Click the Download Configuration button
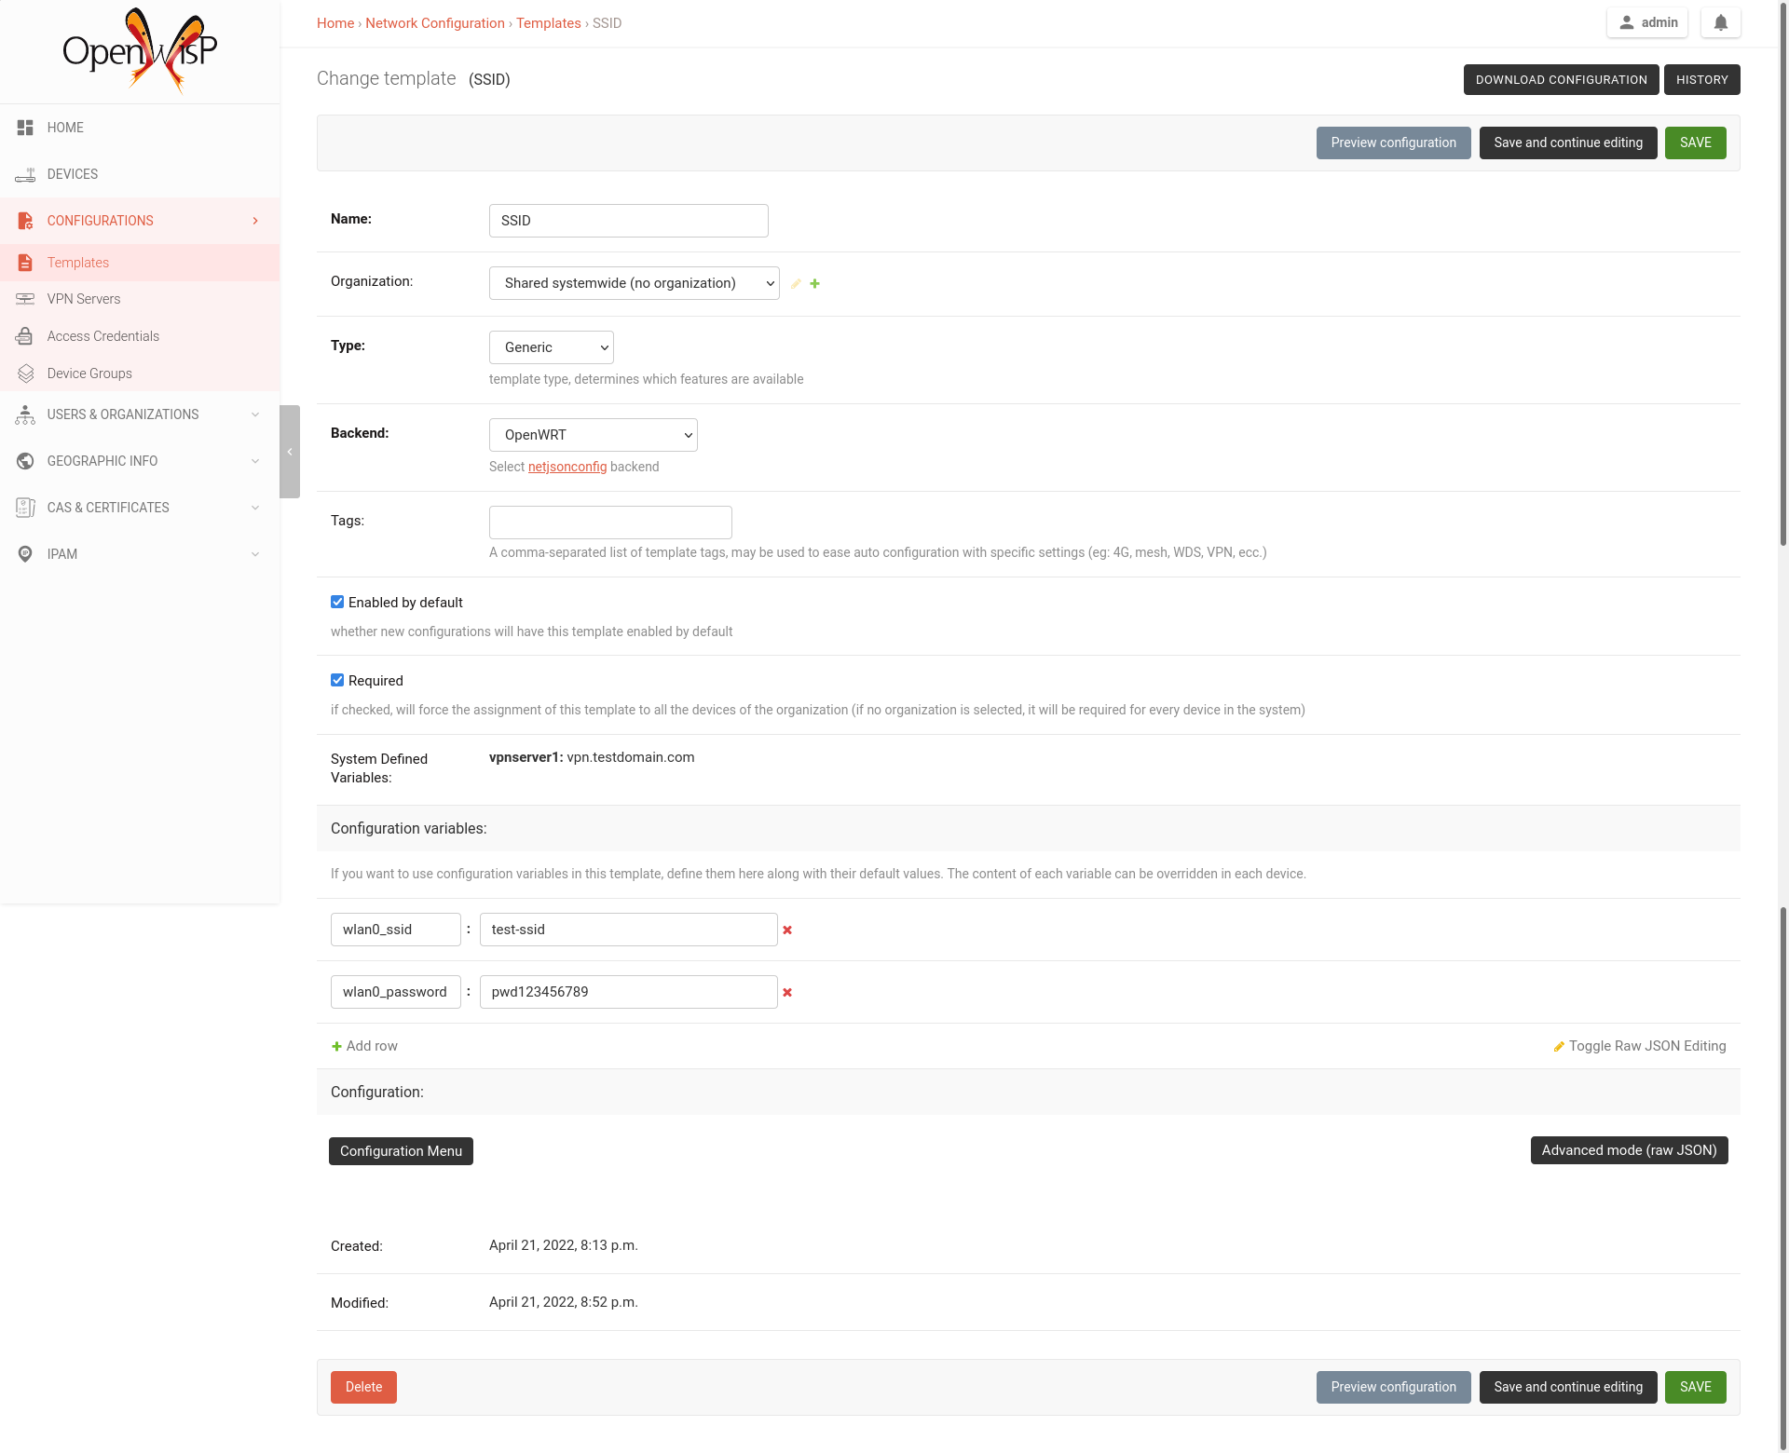1789x1453 pixels. pyautogui.click(x=1561, y=80)
